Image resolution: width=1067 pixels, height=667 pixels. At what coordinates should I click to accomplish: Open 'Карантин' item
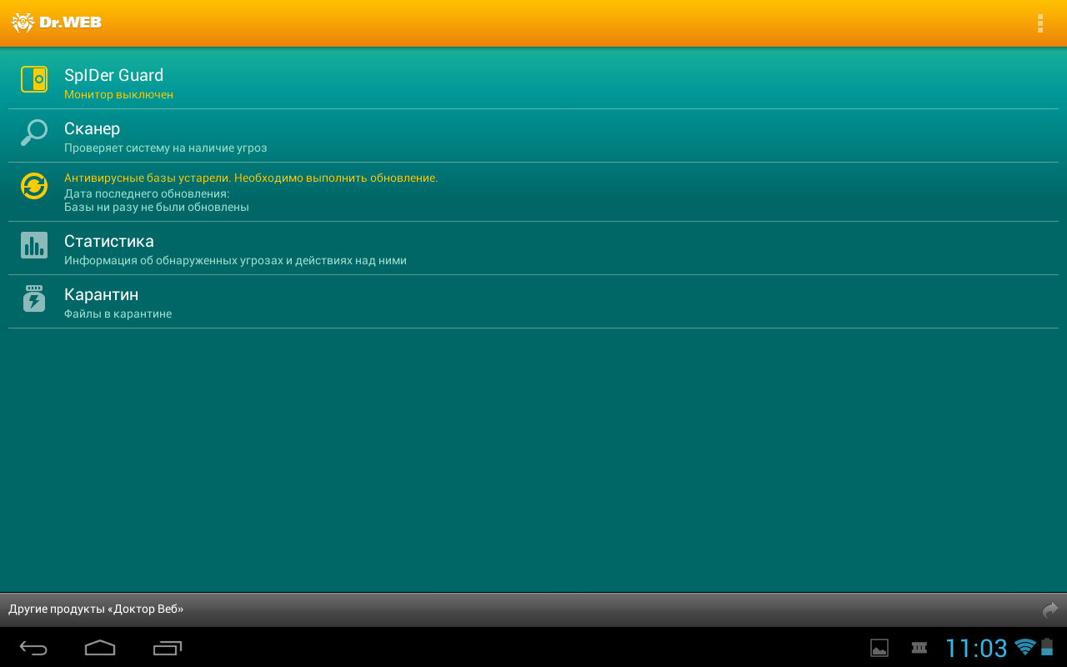[x=533, y=302]
